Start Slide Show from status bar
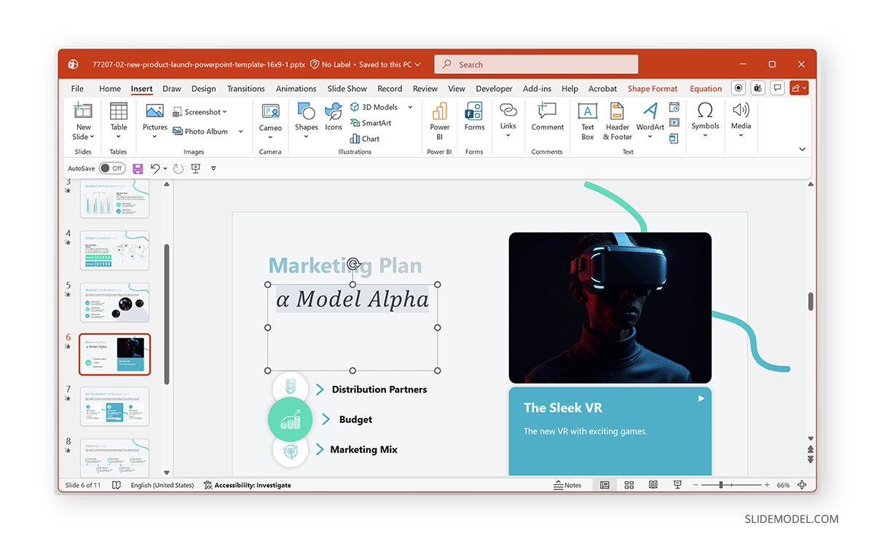 point(677,485)
